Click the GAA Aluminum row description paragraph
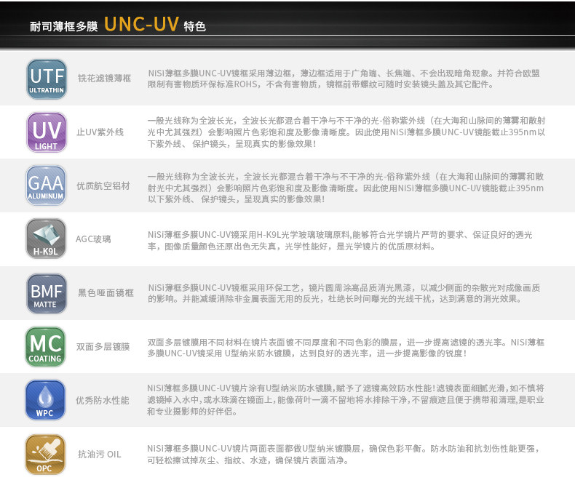This screenshot has width=575, height=480. point(346,188)
